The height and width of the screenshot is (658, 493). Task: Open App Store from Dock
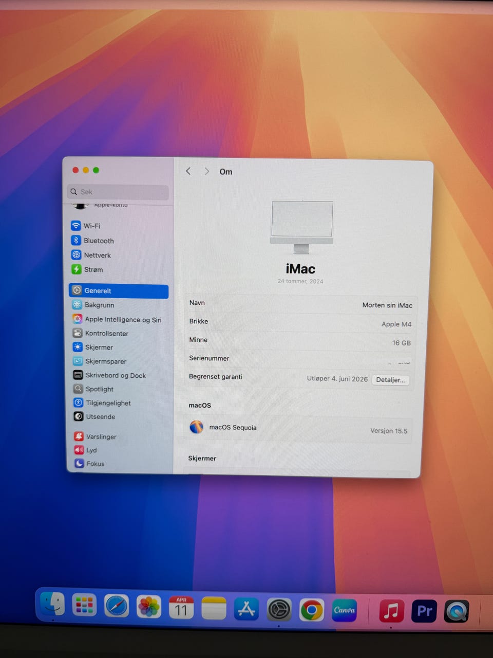click(x=246, y=609)
